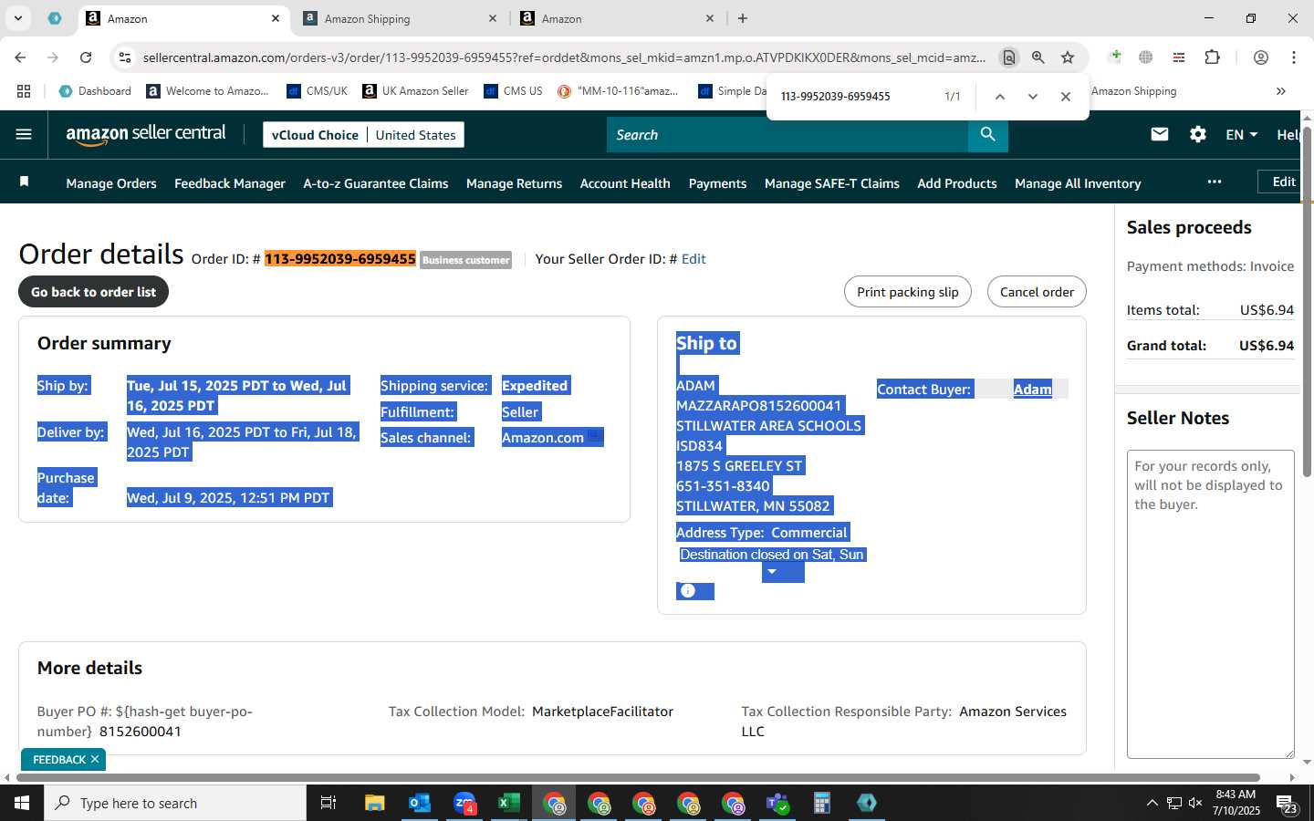
Task: Open the notification center icon
Action: pos(1288,803)
